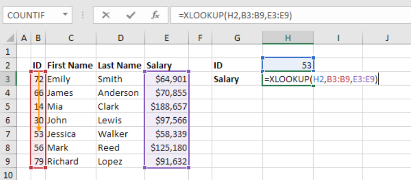Select column I header
Image resolution: width=411 pixels, height=180 pixels.
pos(338,39)
